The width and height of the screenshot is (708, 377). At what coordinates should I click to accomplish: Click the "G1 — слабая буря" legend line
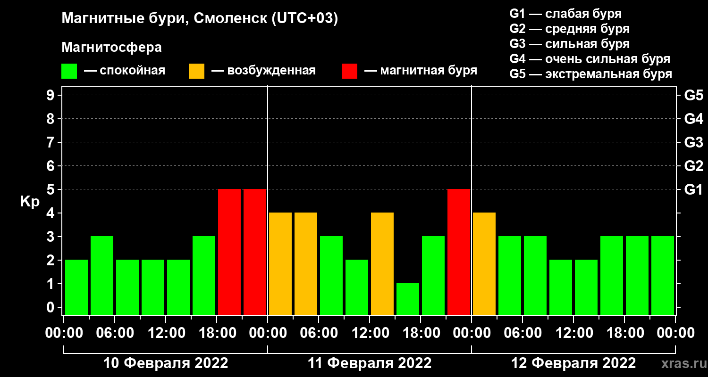click(x=565, y=13)
